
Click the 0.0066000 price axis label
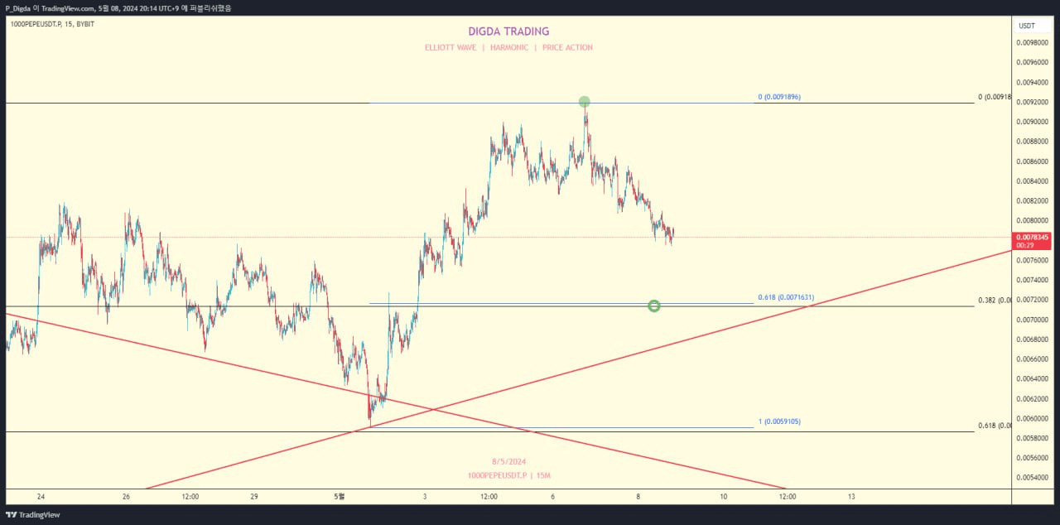pyautogui.click(x=1033, y=359)
